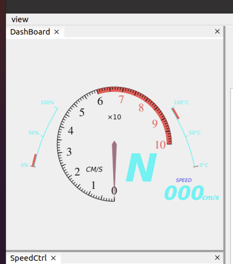
Task: Click the 10 numeral on the speedometer scale
Action: tap(161, 145)
